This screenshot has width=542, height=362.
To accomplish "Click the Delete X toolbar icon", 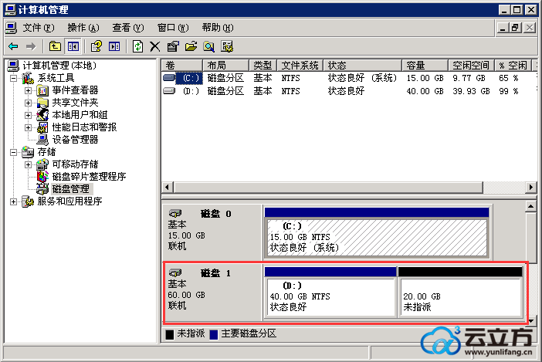I will 155,46.
